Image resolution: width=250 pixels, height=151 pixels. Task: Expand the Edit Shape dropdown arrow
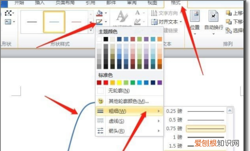tap(13, 13)
